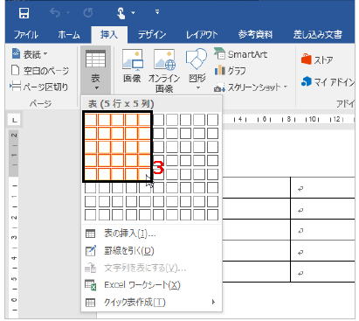This screenshot has height=321, width=359.
Task: Click the quick tables icon in menu
Action: [90, 303]
